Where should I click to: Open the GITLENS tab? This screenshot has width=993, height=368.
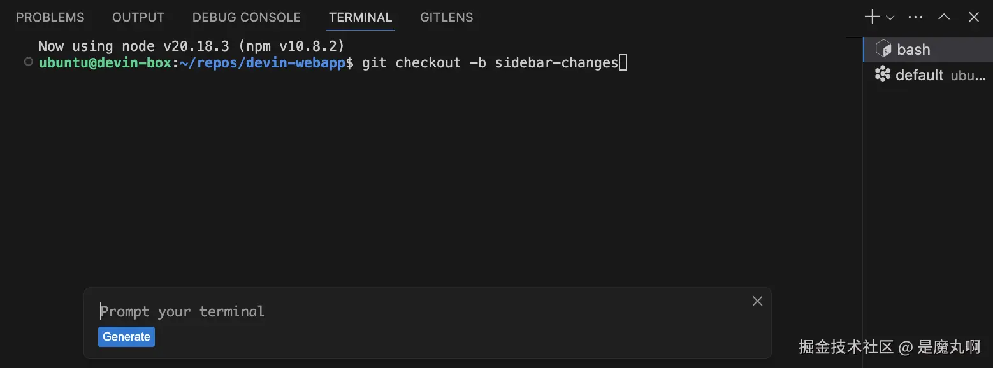(x=447, y=17)
